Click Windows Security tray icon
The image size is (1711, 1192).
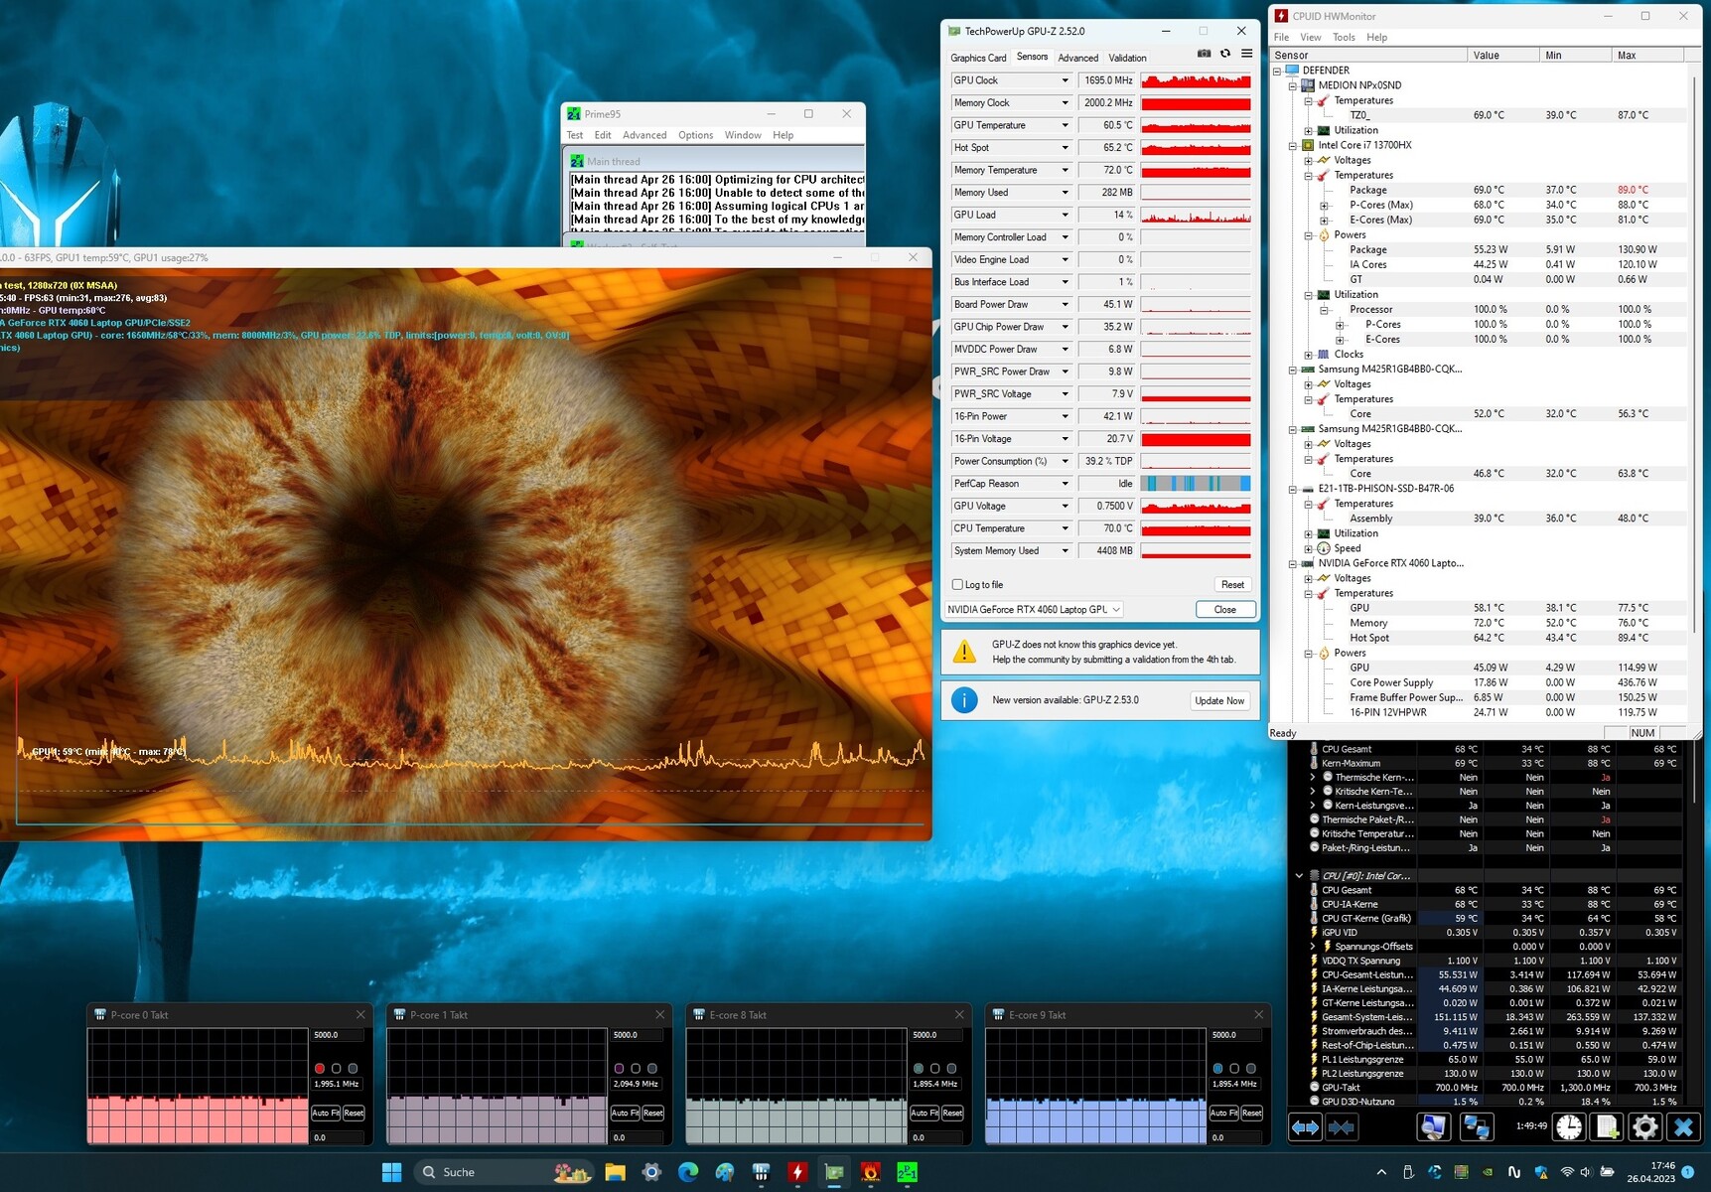coord(1541,1172)
